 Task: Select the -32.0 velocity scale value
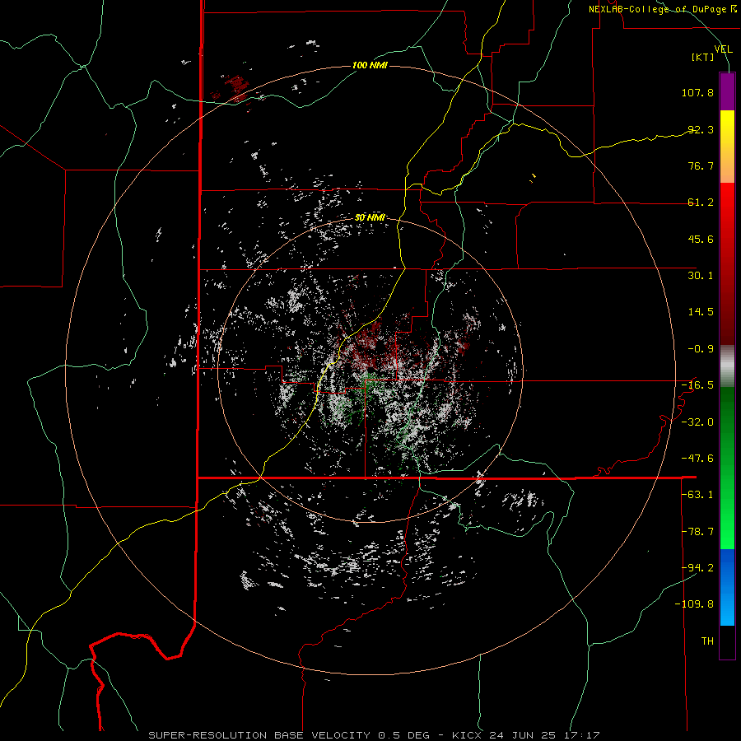pyautogui.click(x=697, y=422)
